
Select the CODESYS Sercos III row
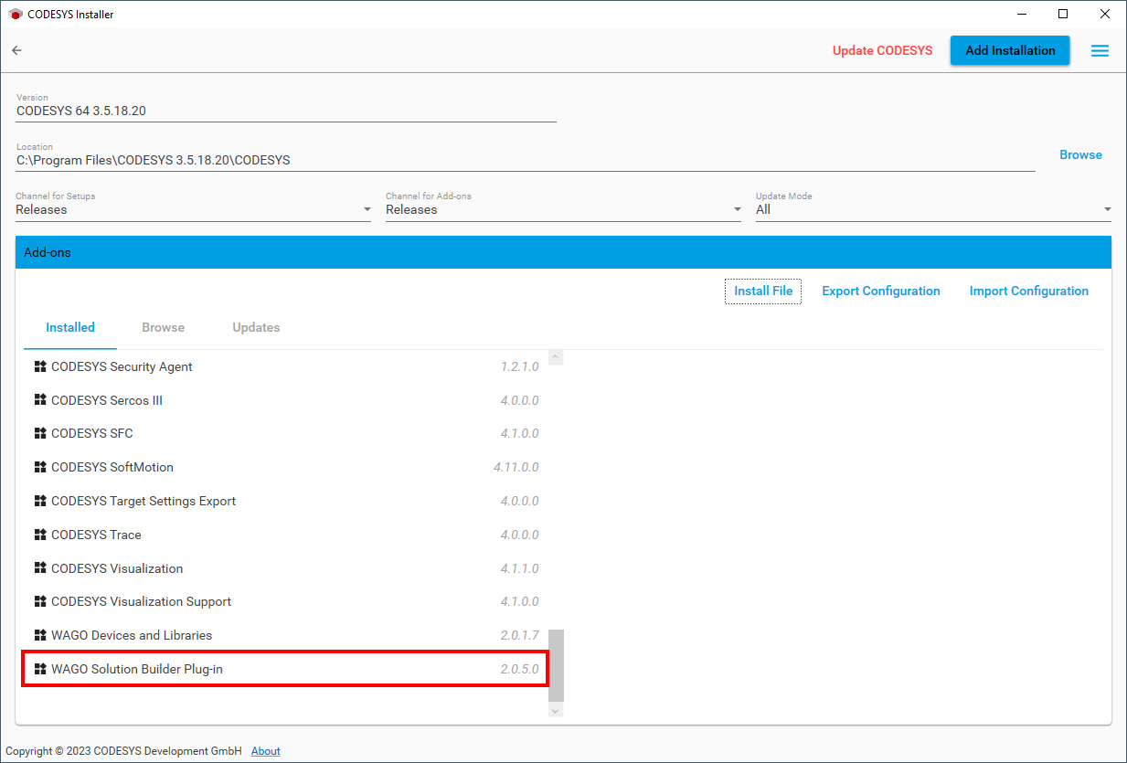[285, 400]
